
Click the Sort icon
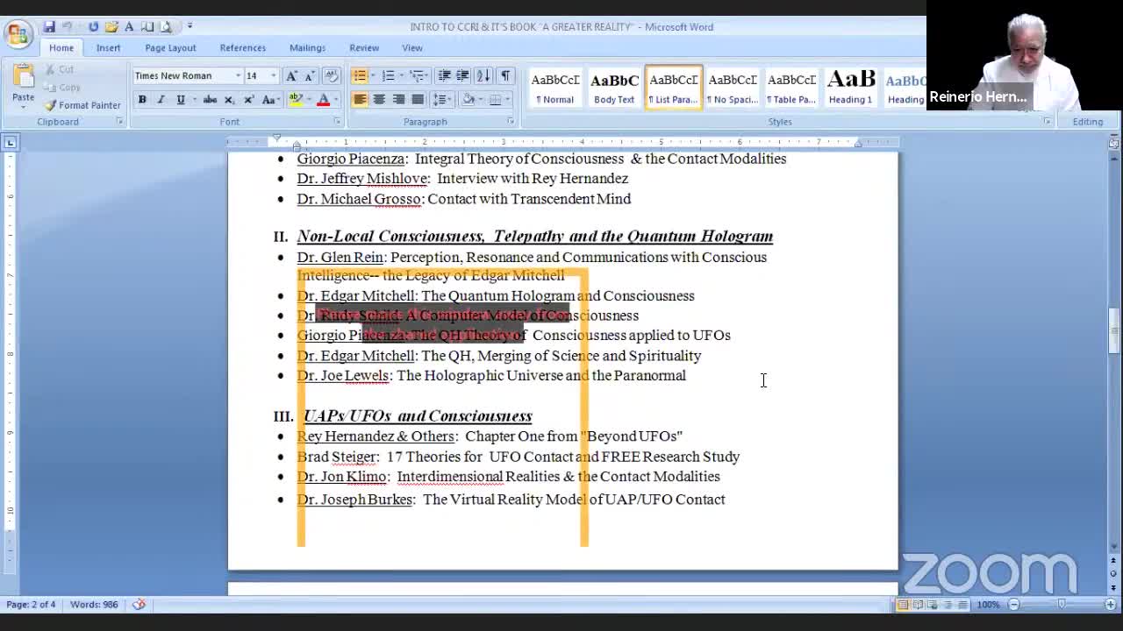pos(484,76)
